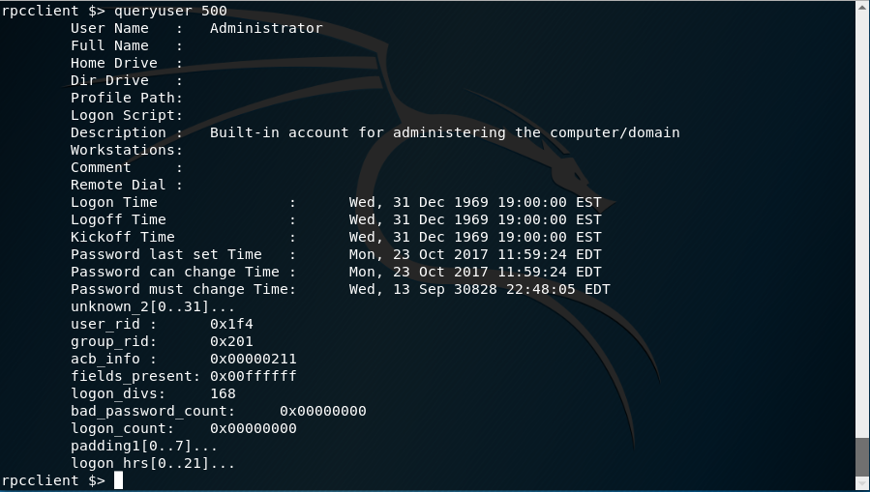Click the Logoff Time timestamp value
870x492 pixels.
tap(475, 219)
